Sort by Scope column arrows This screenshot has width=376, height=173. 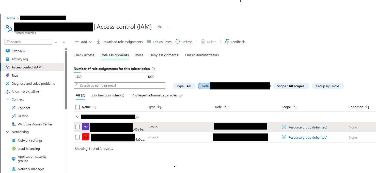click(295, 107)
